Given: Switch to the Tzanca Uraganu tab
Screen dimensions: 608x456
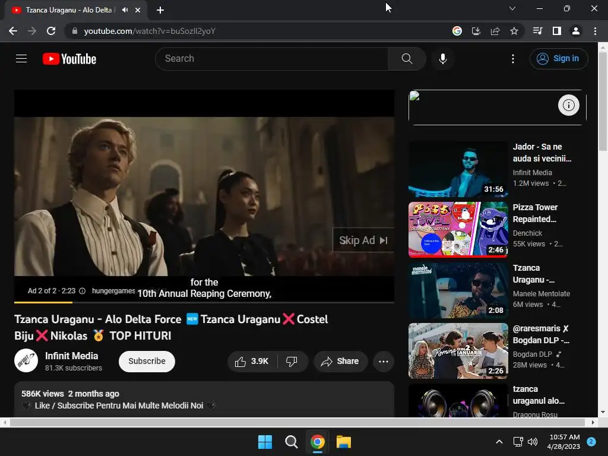Looking at the screenshot, I should 69,10.
